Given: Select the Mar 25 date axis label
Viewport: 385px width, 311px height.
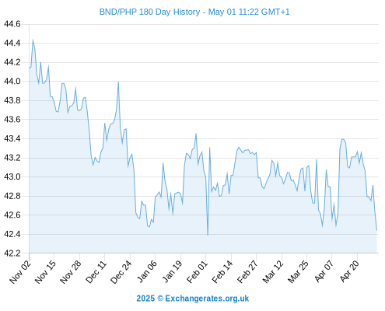Looking at the screenshot, I should [x=298, y=271].
